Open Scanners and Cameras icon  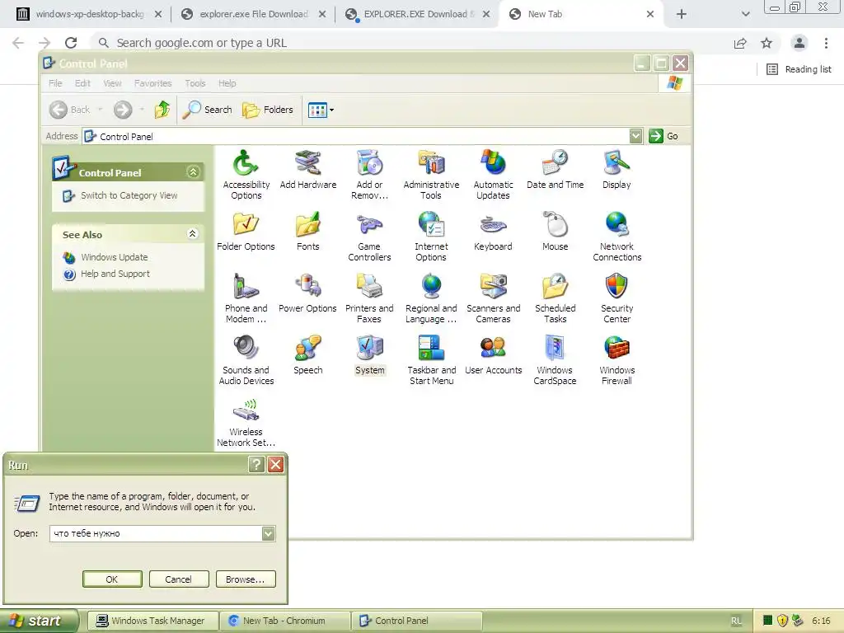click(x=493, y=298)
